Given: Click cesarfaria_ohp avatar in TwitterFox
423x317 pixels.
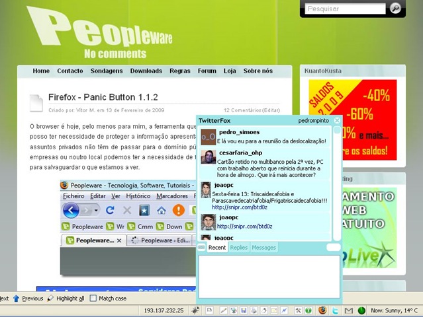Looking at the screenshot, I should (209, 157).
